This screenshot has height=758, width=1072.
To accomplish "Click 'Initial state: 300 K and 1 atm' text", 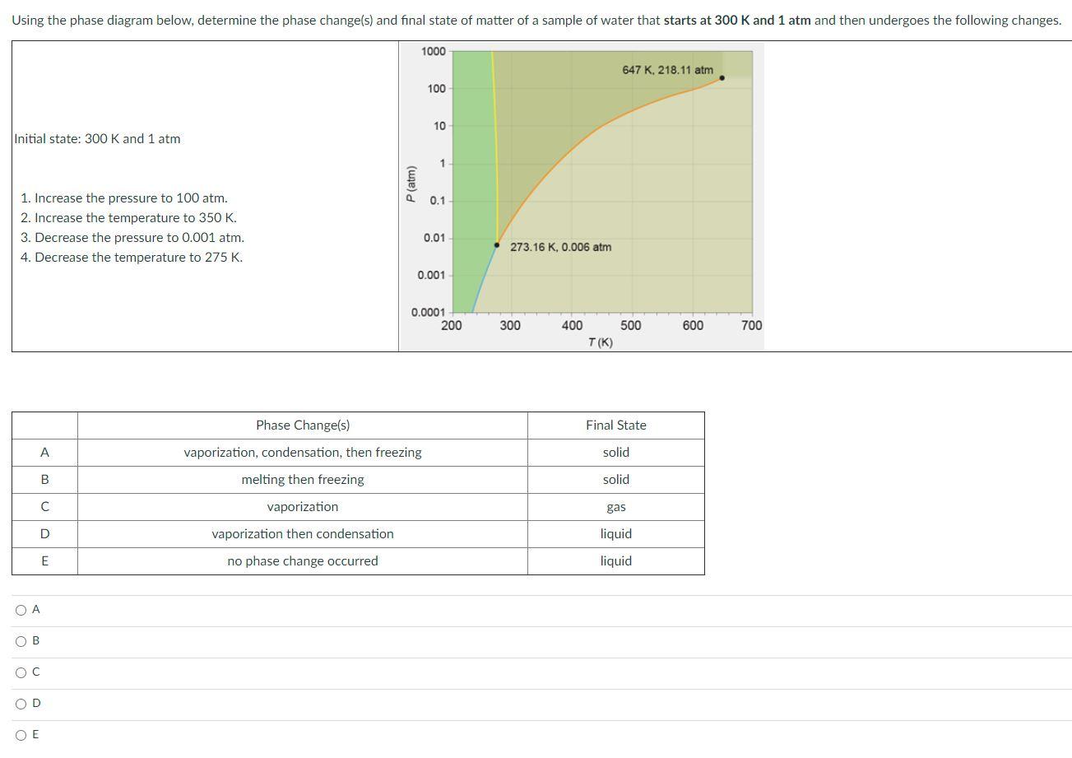I will [x=97, y=139].
